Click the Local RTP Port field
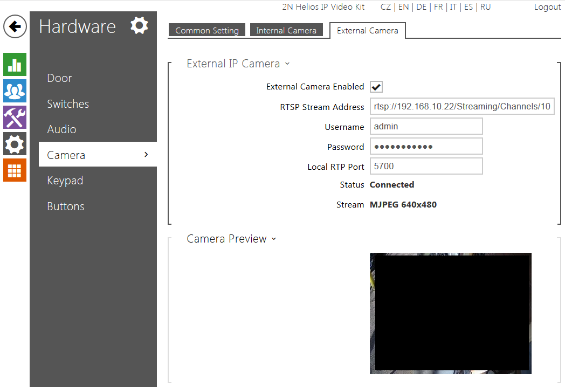The image size is (565, 387). pos(426,167)
